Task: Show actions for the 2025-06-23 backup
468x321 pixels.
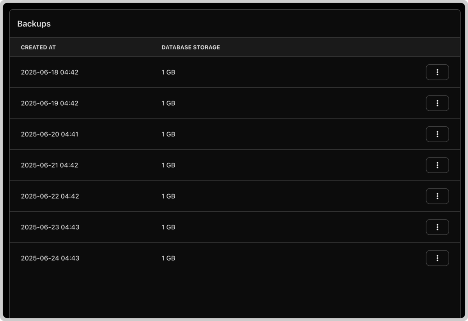Action: point(437,227)
